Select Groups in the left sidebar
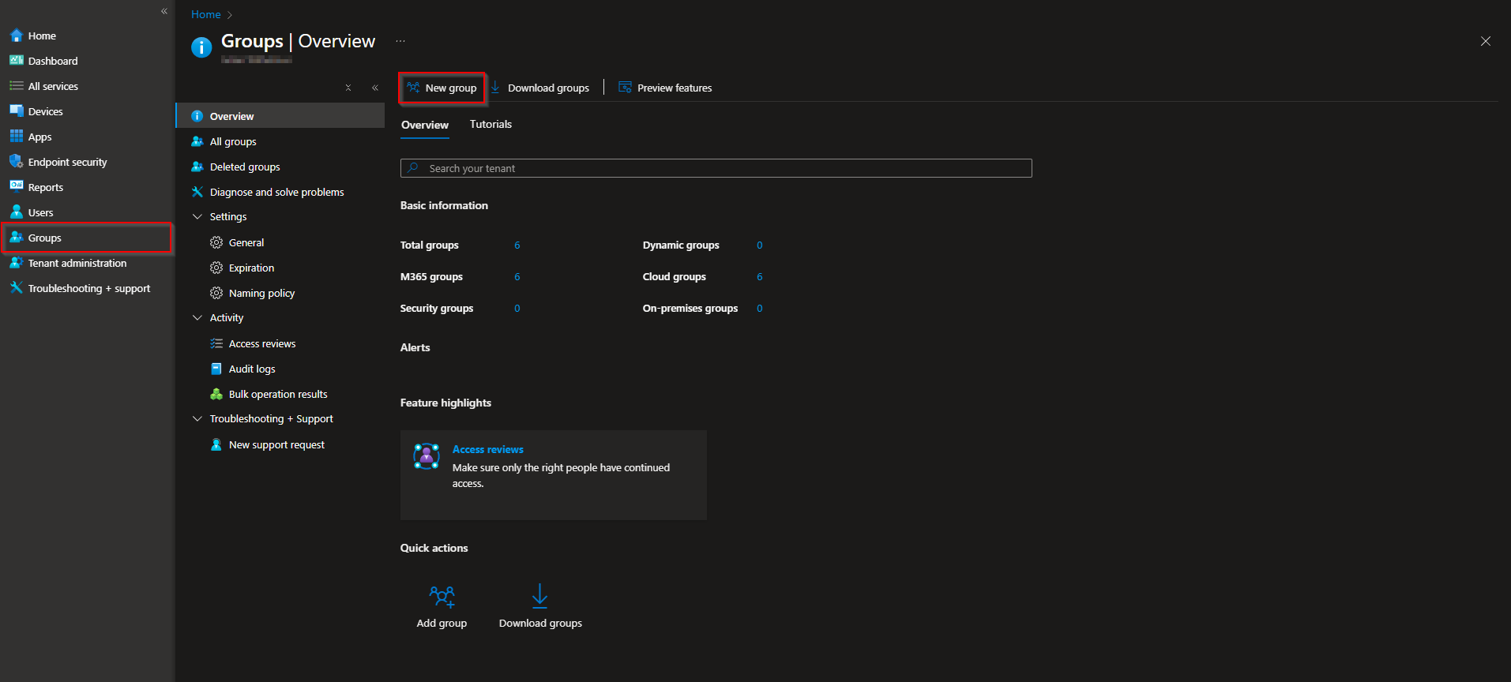 pos(87,238)
